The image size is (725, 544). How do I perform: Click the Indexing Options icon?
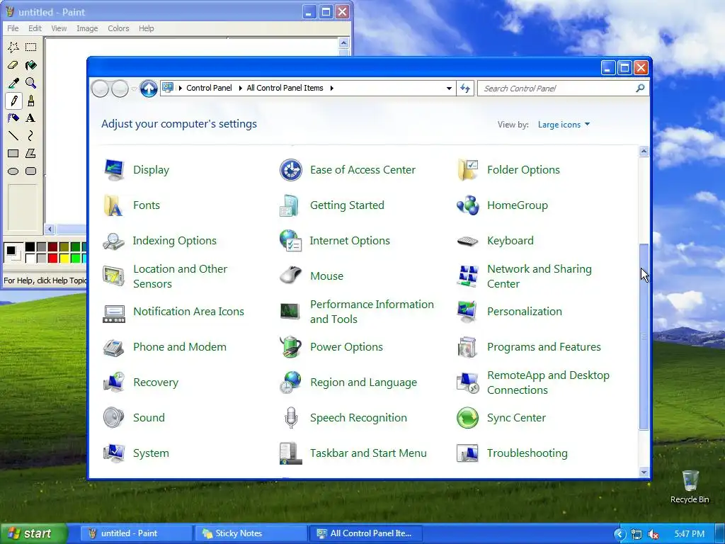coord(114,241)
